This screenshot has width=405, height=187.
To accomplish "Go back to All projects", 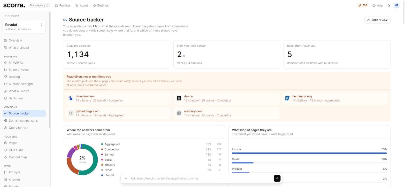I will 12,16.
